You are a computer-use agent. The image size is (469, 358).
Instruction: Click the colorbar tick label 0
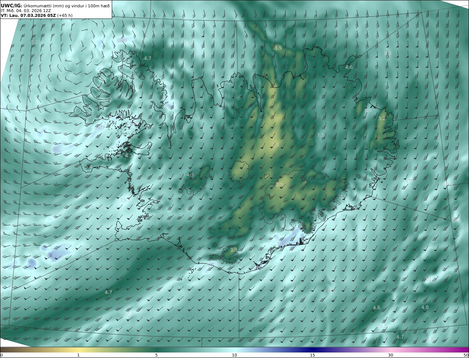point(1,355)
